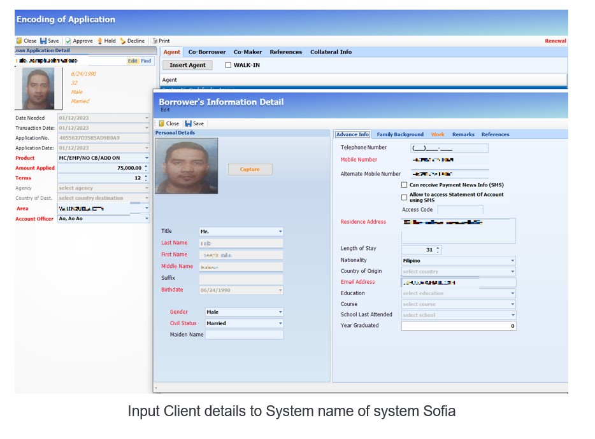595x439 pixels.
Task: Click the small borrower photo in Loan Application Detail
Action: pos(38,88)
